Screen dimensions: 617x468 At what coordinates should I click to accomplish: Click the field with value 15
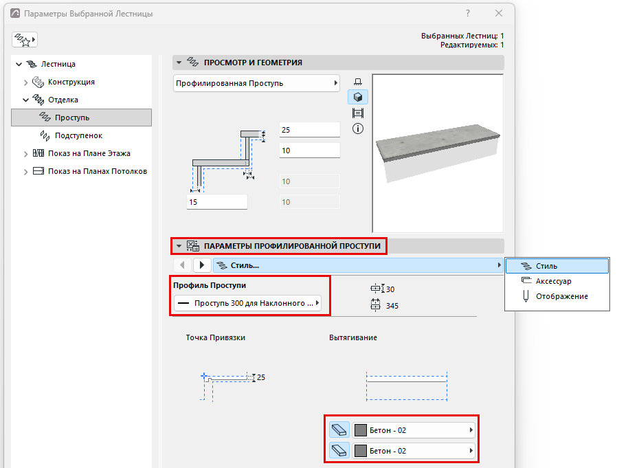tap(217, 202)
